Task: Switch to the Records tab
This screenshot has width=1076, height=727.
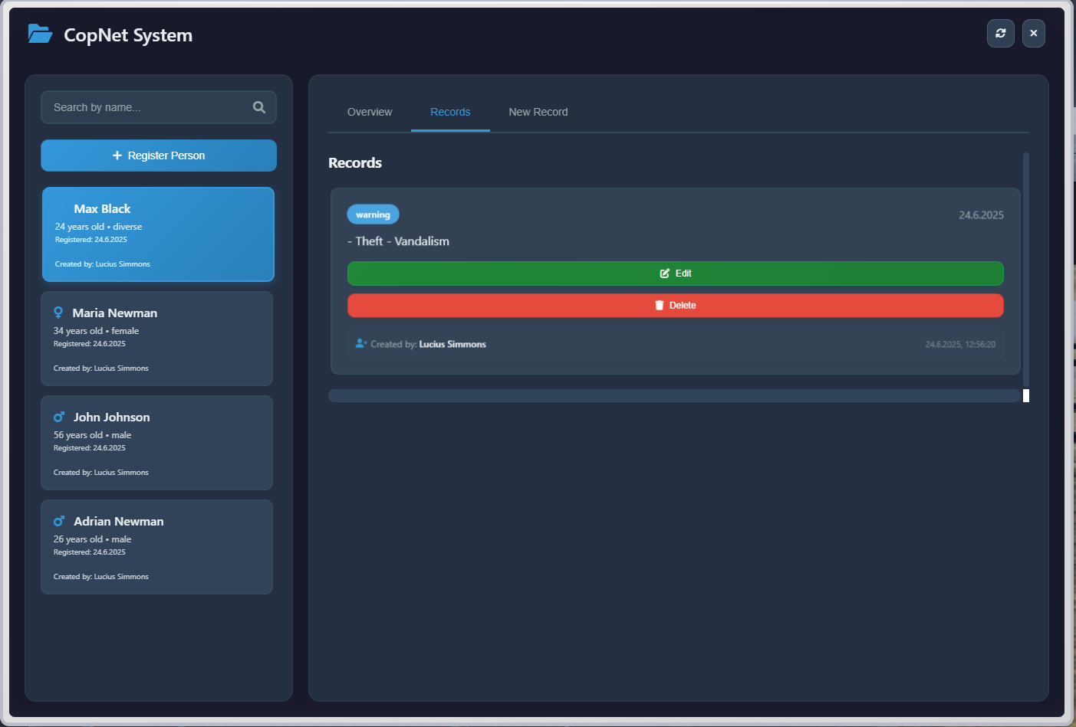Action: [x=450, y=112]
